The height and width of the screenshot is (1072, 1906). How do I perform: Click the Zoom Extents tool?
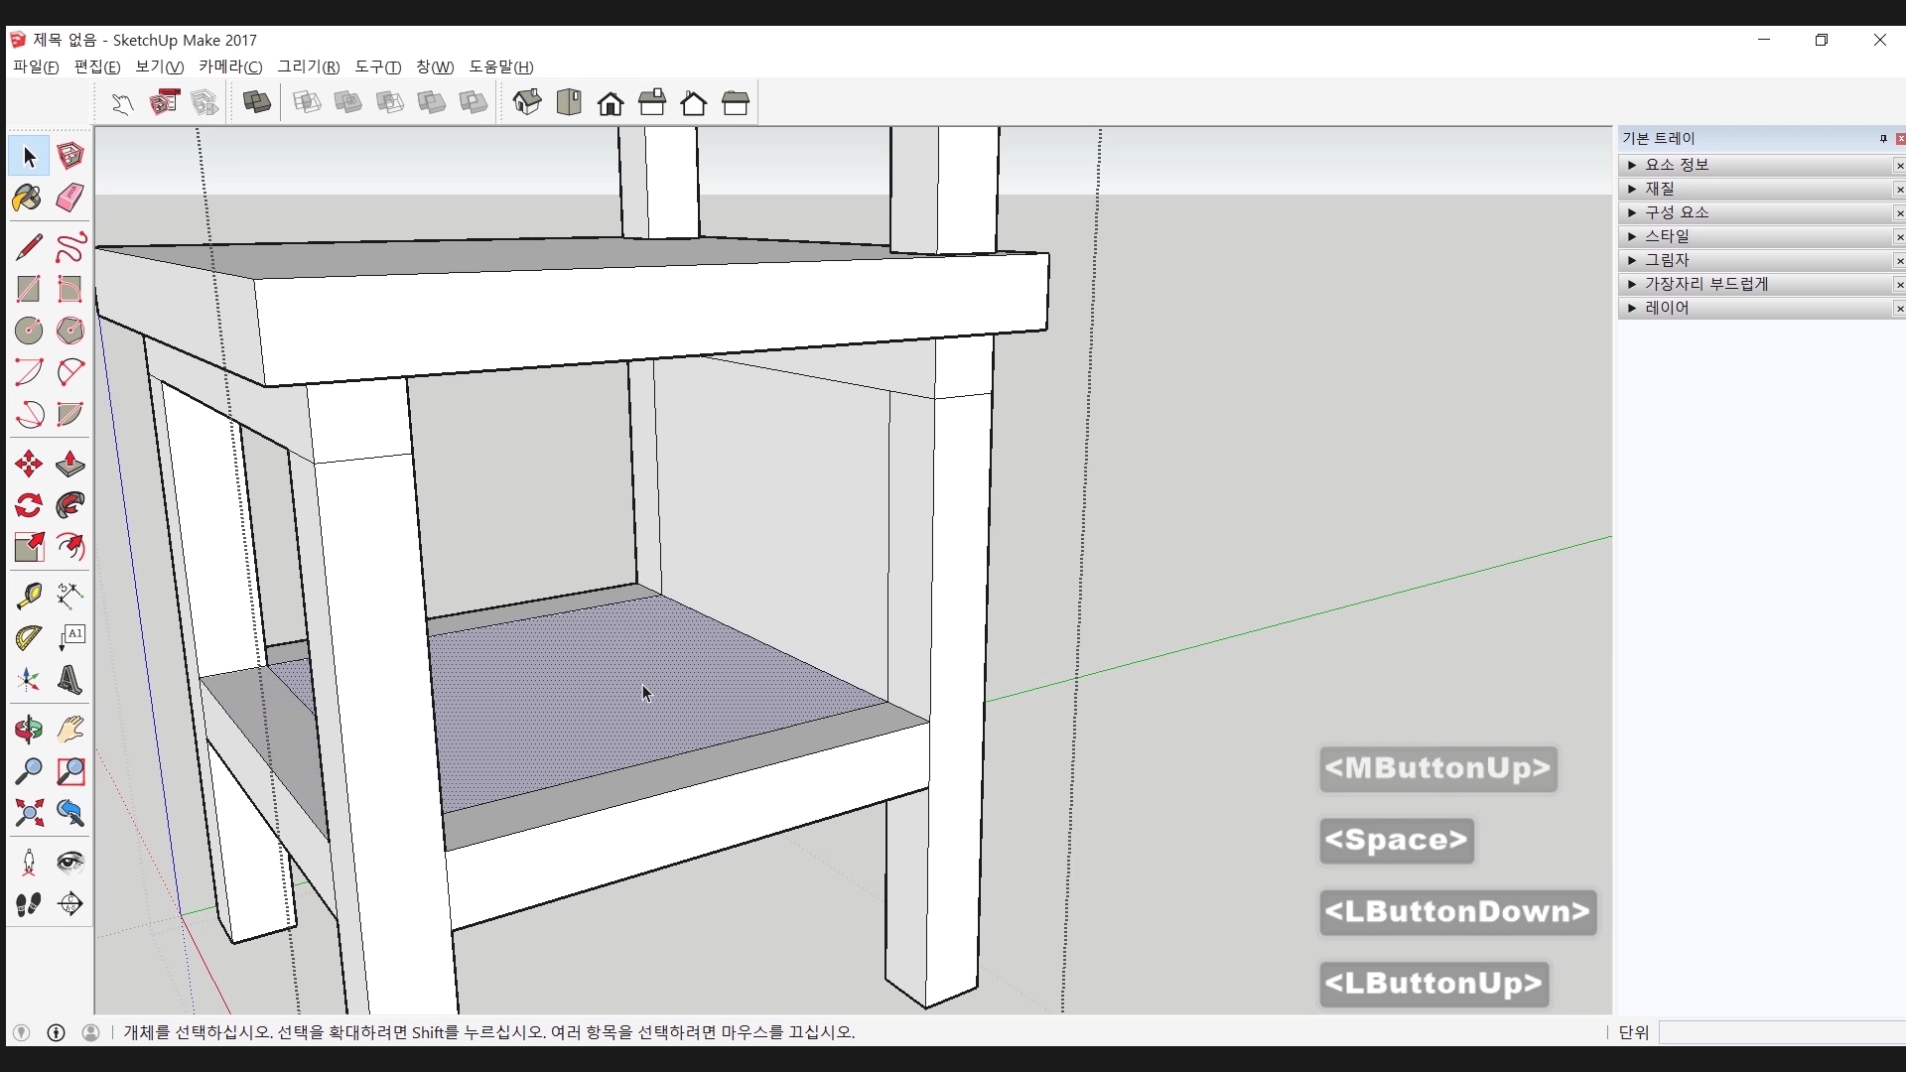pos(28,814)
